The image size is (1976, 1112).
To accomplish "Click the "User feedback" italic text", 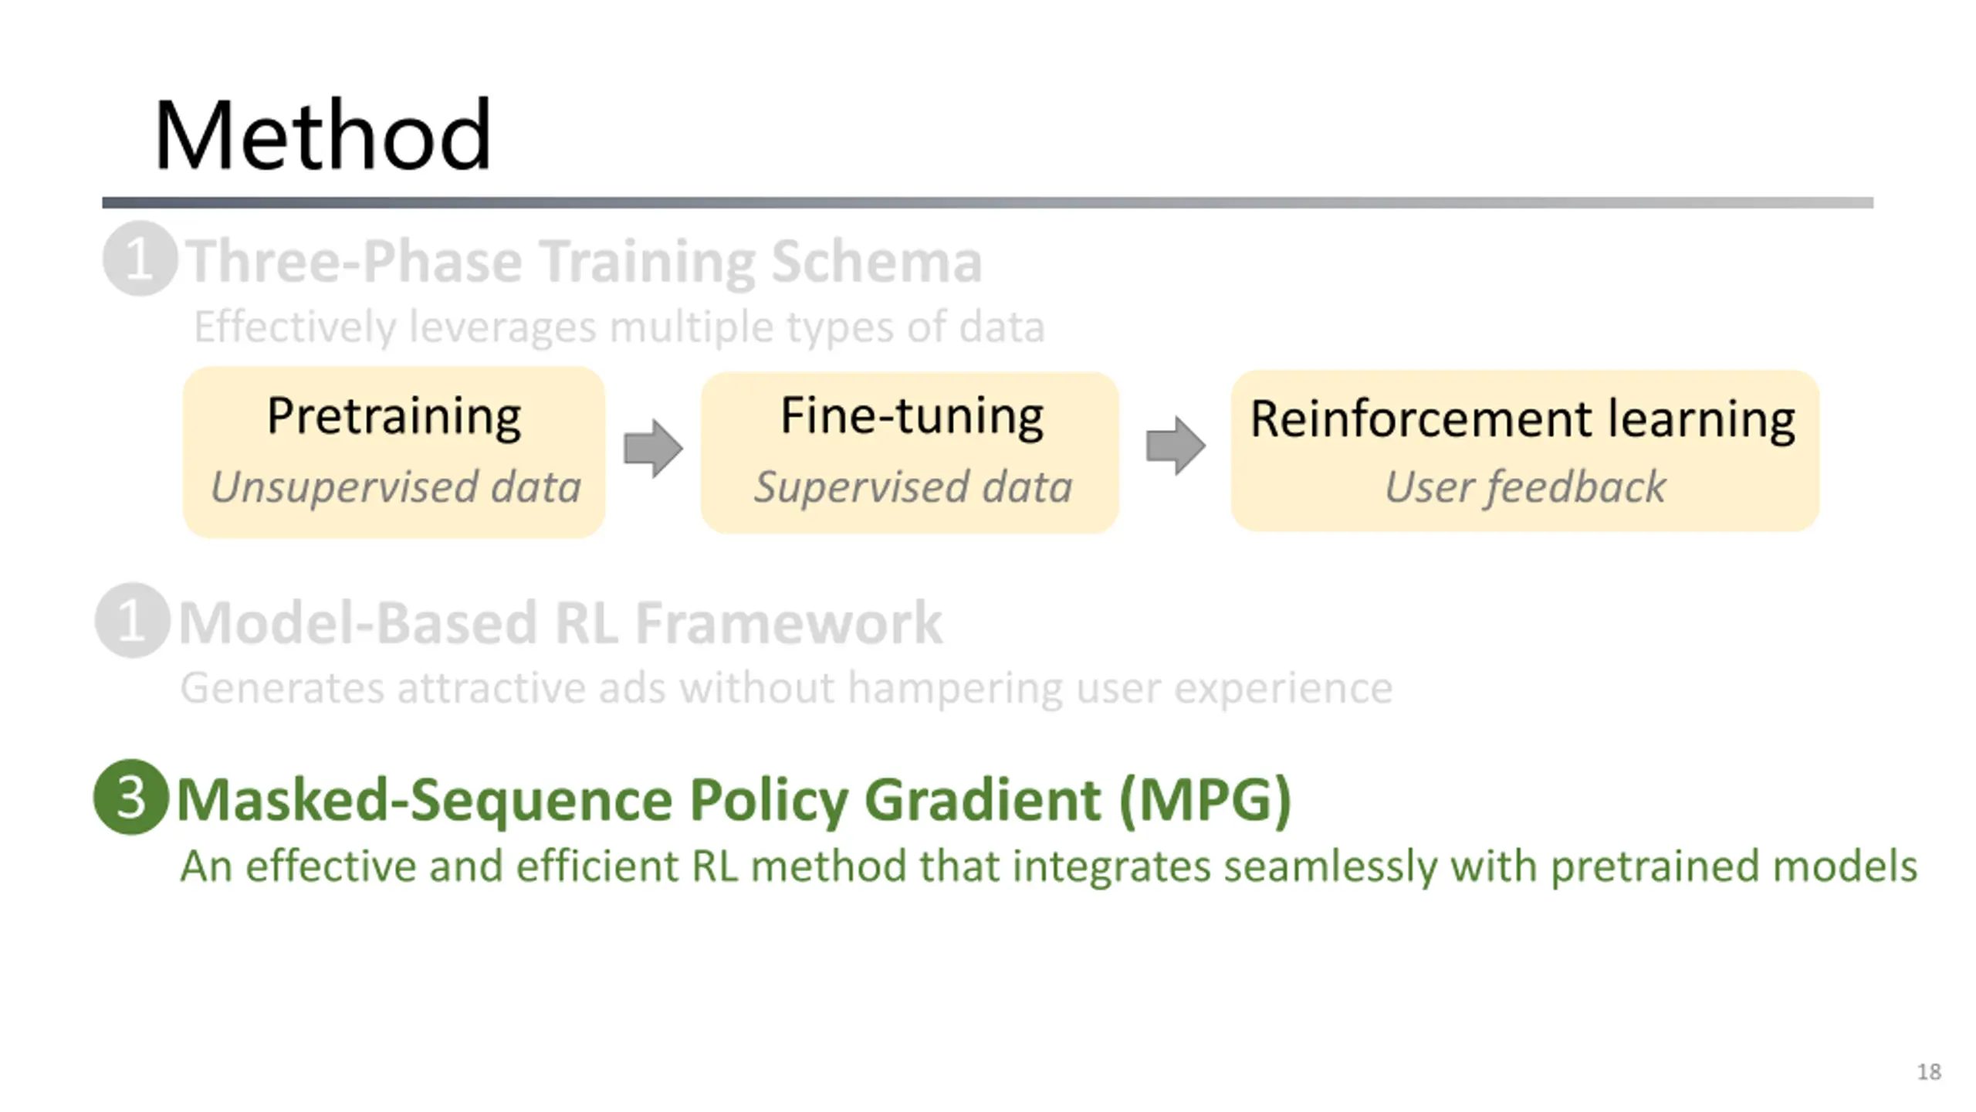I will coord(1525,487).
